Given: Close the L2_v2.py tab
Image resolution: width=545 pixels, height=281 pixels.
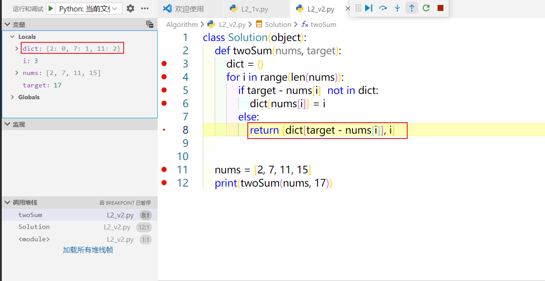Looking at the screenshot, I should pos(347,8).
